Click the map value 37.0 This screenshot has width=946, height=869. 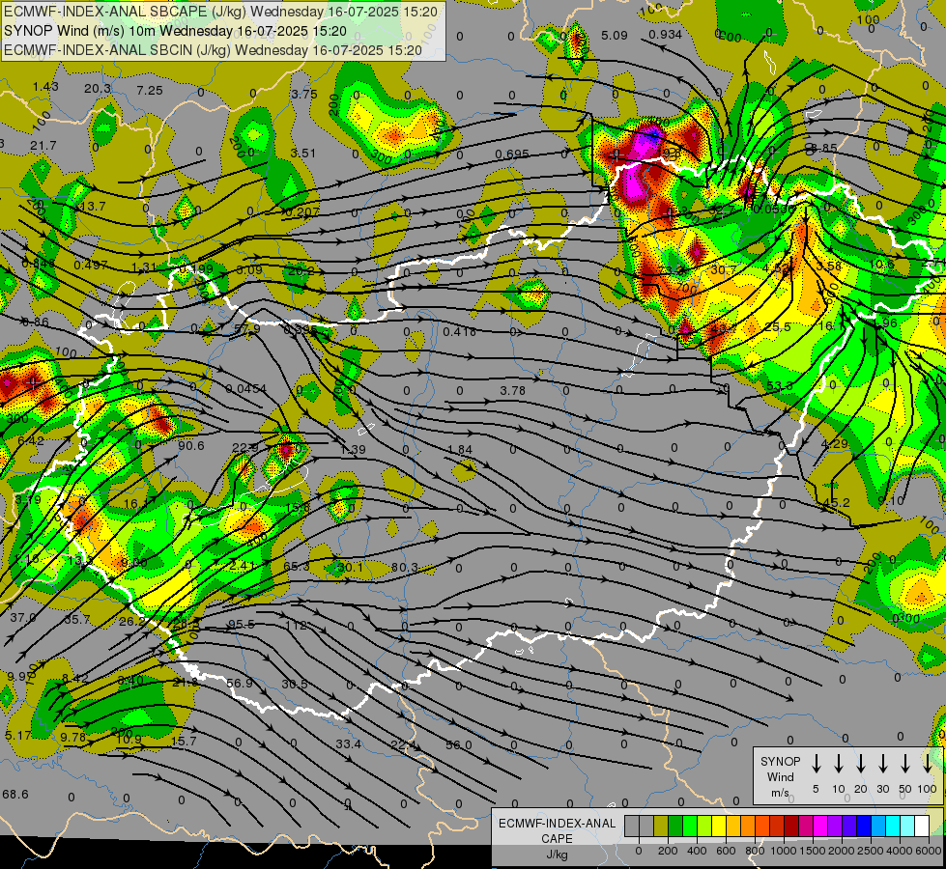23,618
